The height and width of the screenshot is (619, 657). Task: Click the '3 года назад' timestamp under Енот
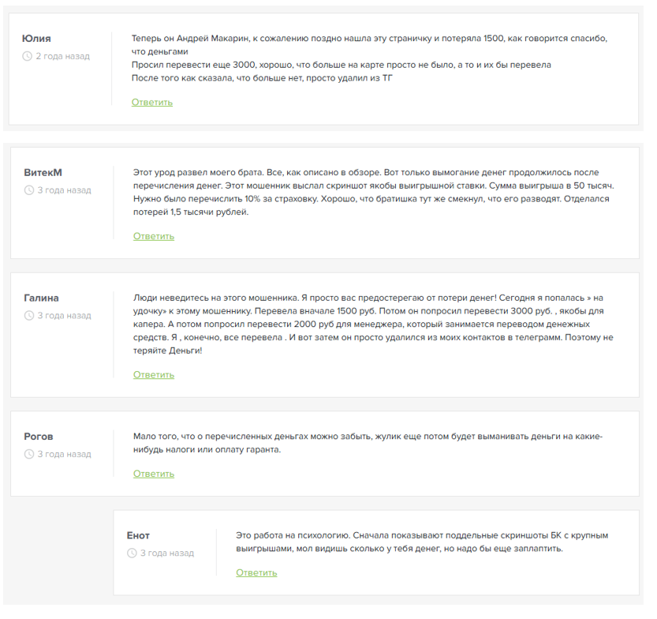(x=166, y=553)
